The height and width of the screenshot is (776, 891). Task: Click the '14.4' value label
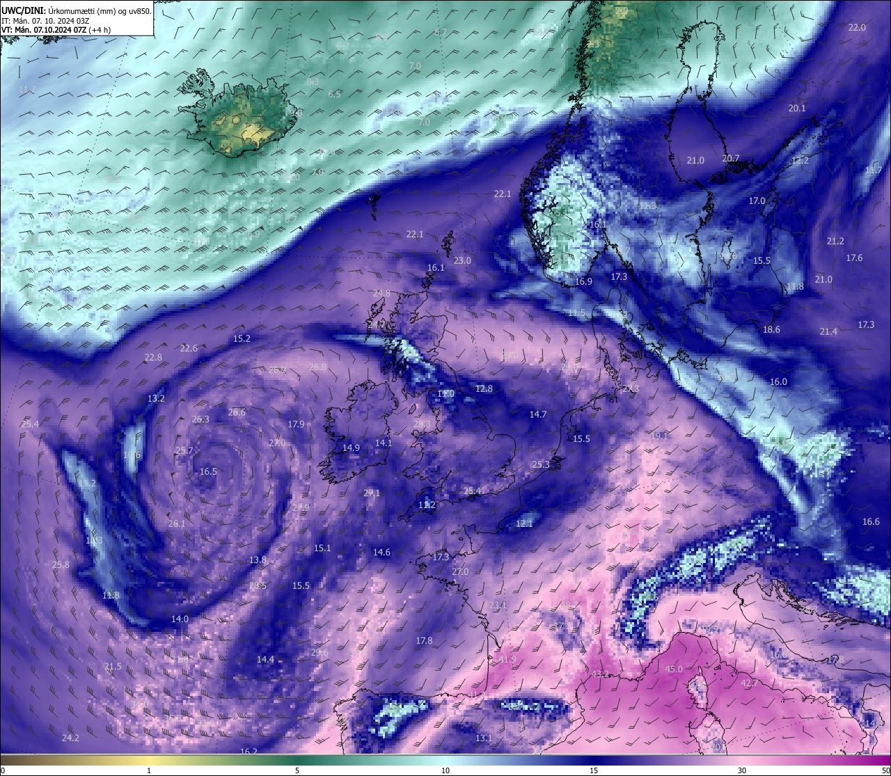coord(265,659)
